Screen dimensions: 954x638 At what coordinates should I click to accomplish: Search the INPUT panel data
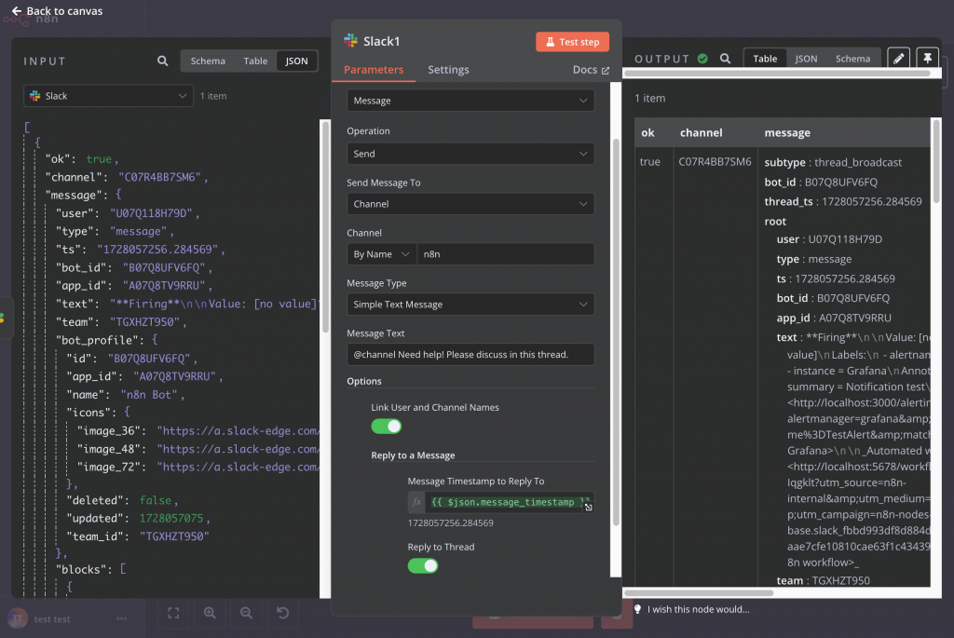tap(162, 61)
